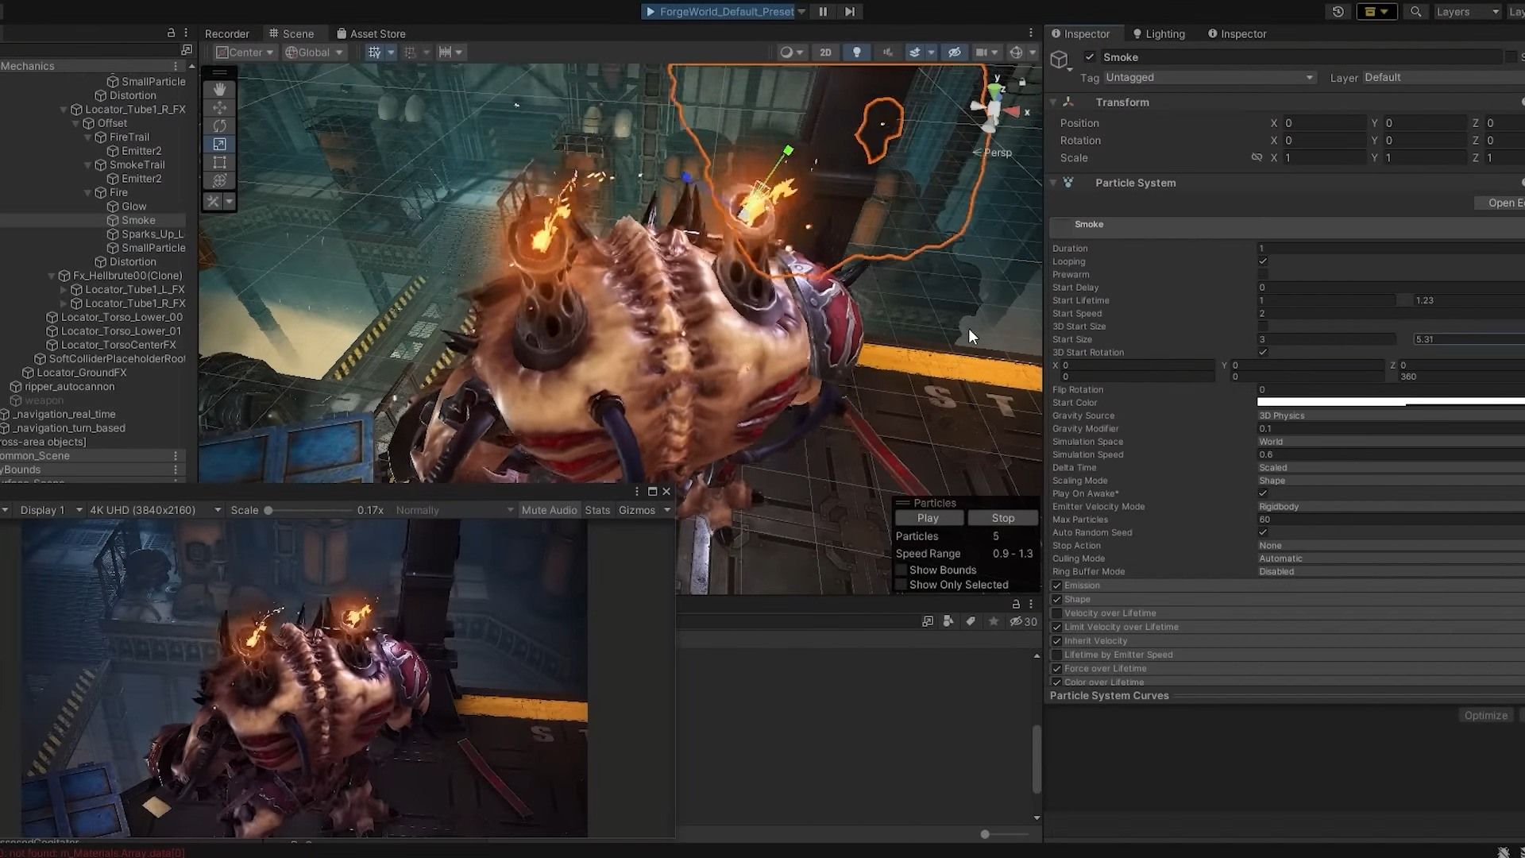Open Global handle rotation dropdown
The image size is (1525, 858).
coord(314,52)
